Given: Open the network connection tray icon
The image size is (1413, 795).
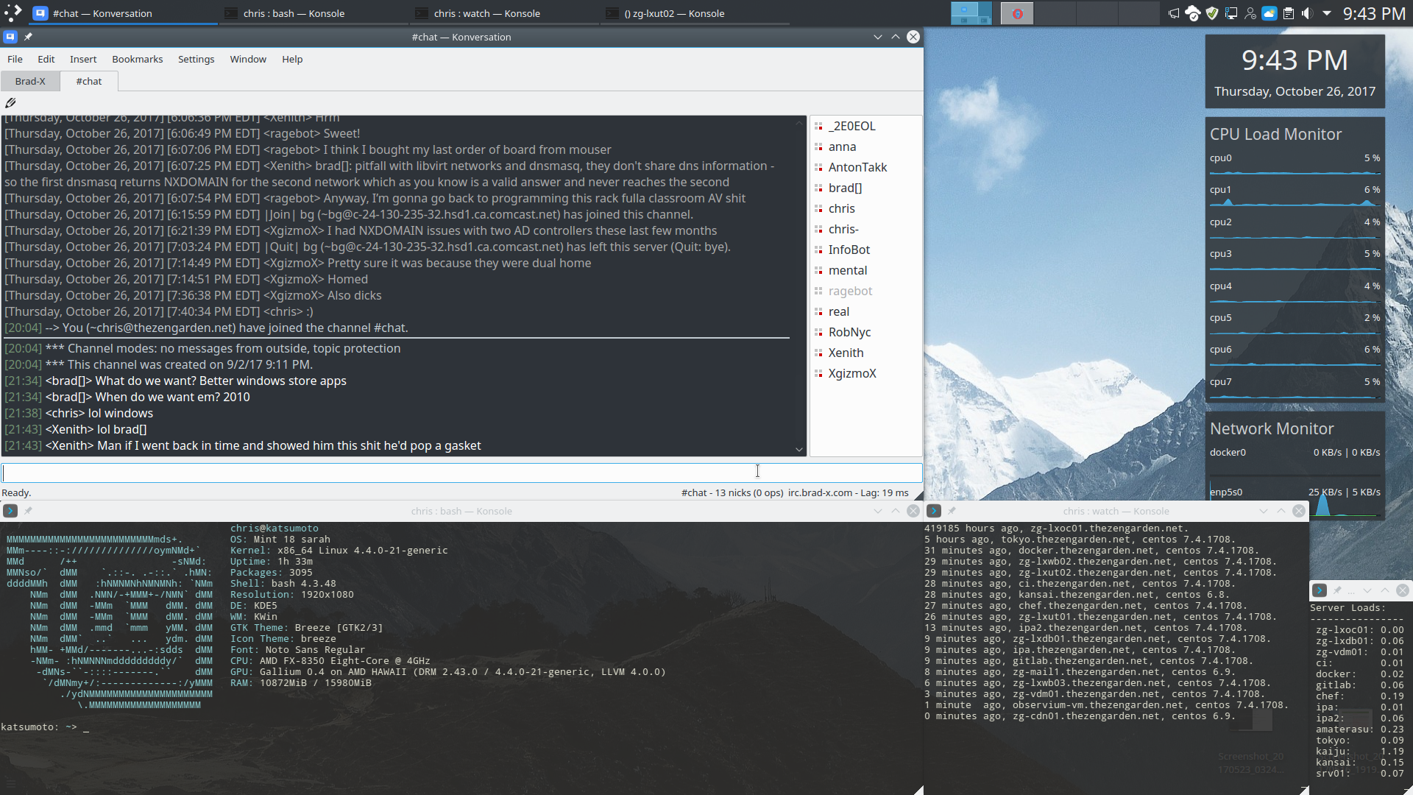Looking at the screenshot, I should 1231,13.
